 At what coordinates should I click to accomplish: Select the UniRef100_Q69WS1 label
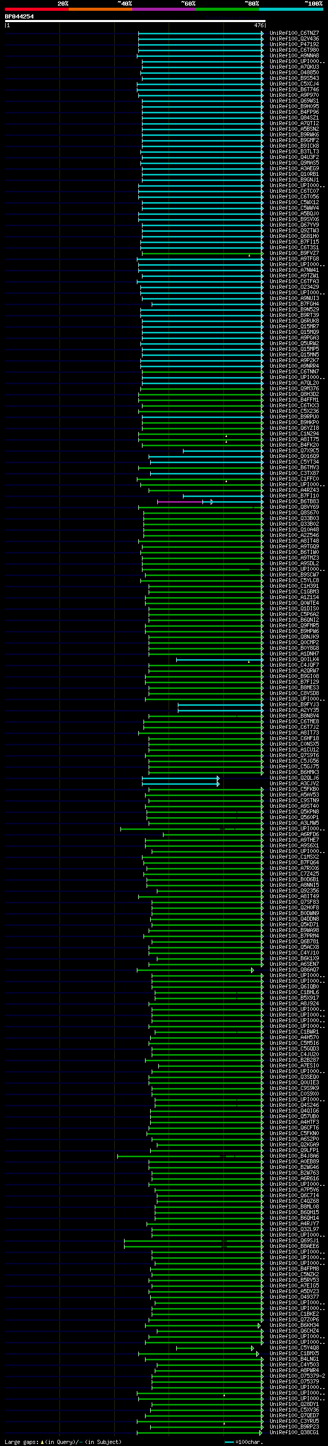(294, 101)
